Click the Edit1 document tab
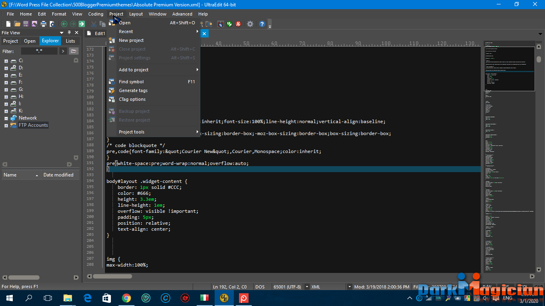The width and height of the screenshot is (545, 306). point(96,33)
